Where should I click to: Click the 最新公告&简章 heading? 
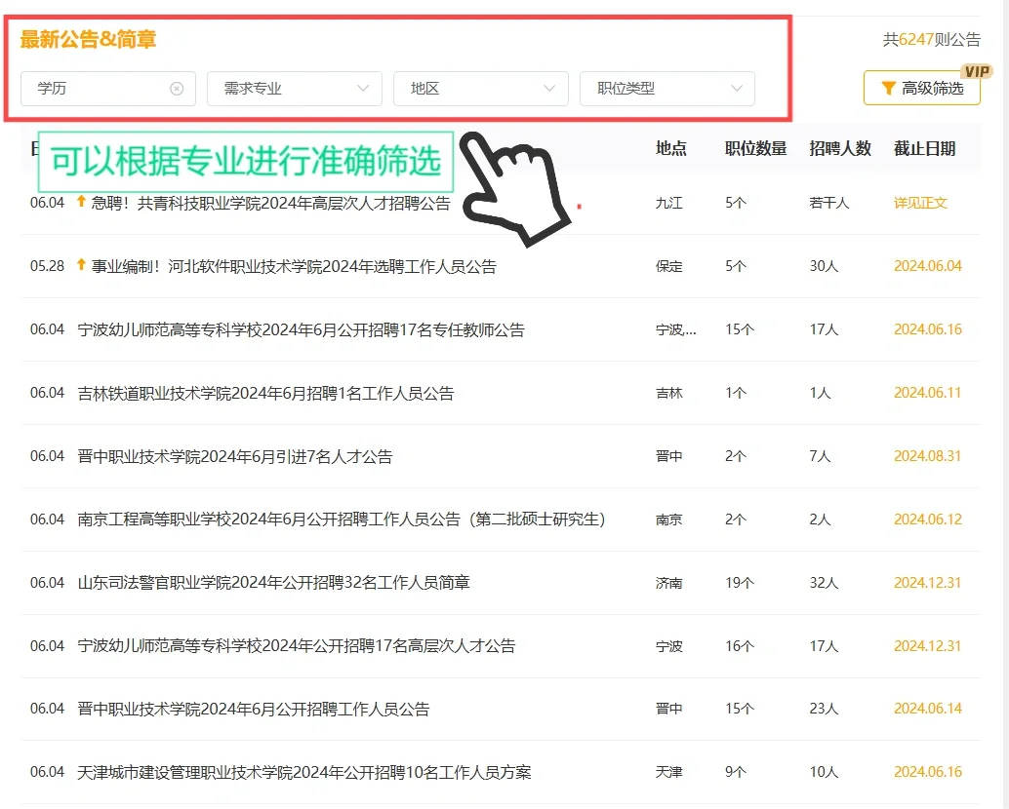(88, 39)
